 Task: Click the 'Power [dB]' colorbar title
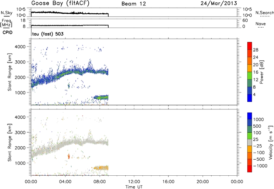[x=261, y=72]
